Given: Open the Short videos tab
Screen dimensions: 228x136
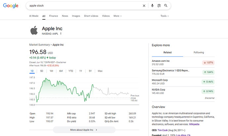Looking at the screenshot, I should tap(91, 16).
